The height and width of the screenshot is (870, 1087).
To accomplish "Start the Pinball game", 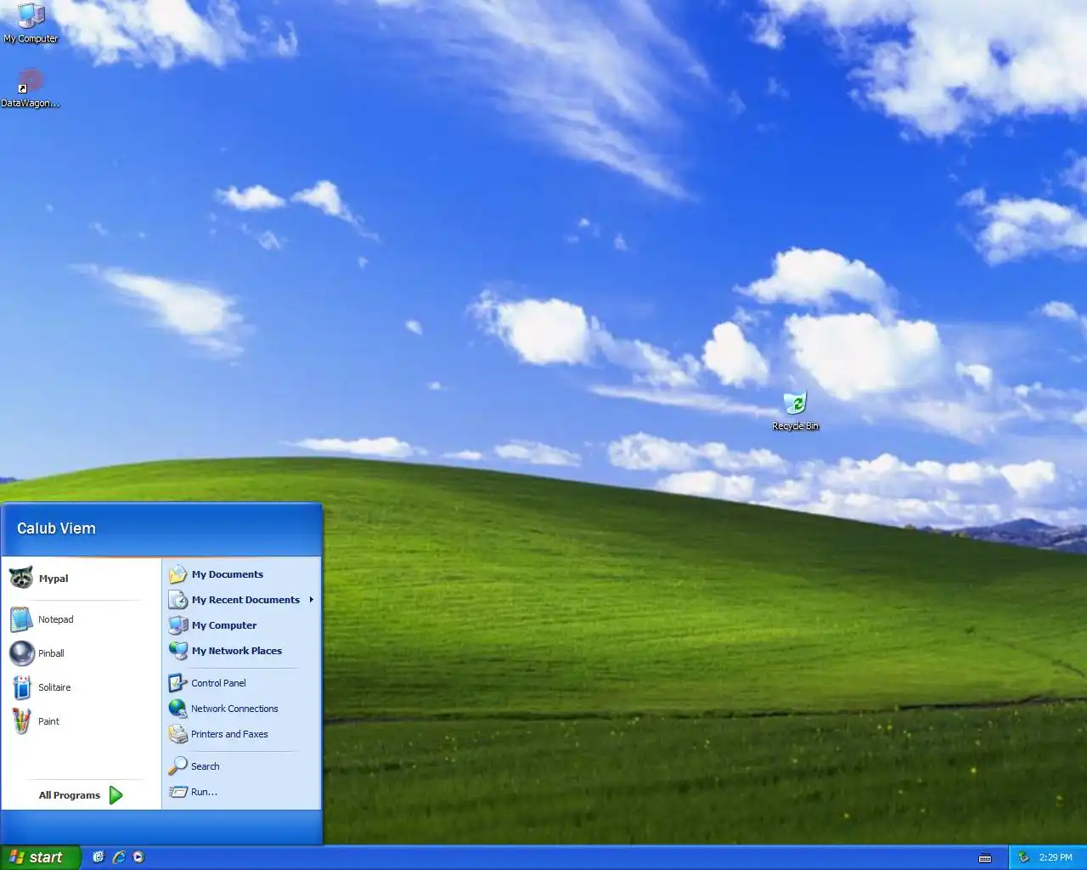I will point(82,653).
